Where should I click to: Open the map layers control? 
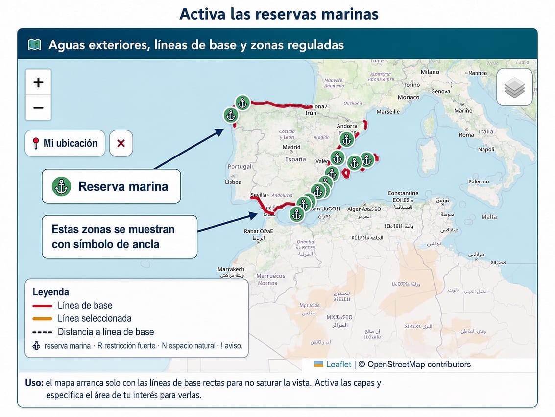[x=514, y=87]
